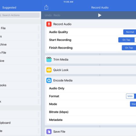The image size is (136, 136).
Task: Select On Tap for Finish Recording
Action: (x=129, y=48)
